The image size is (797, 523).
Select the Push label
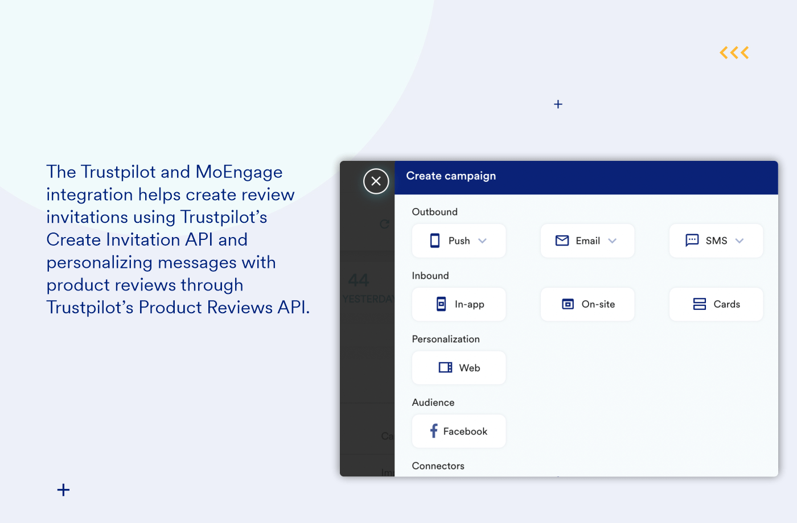coord(459,241)
